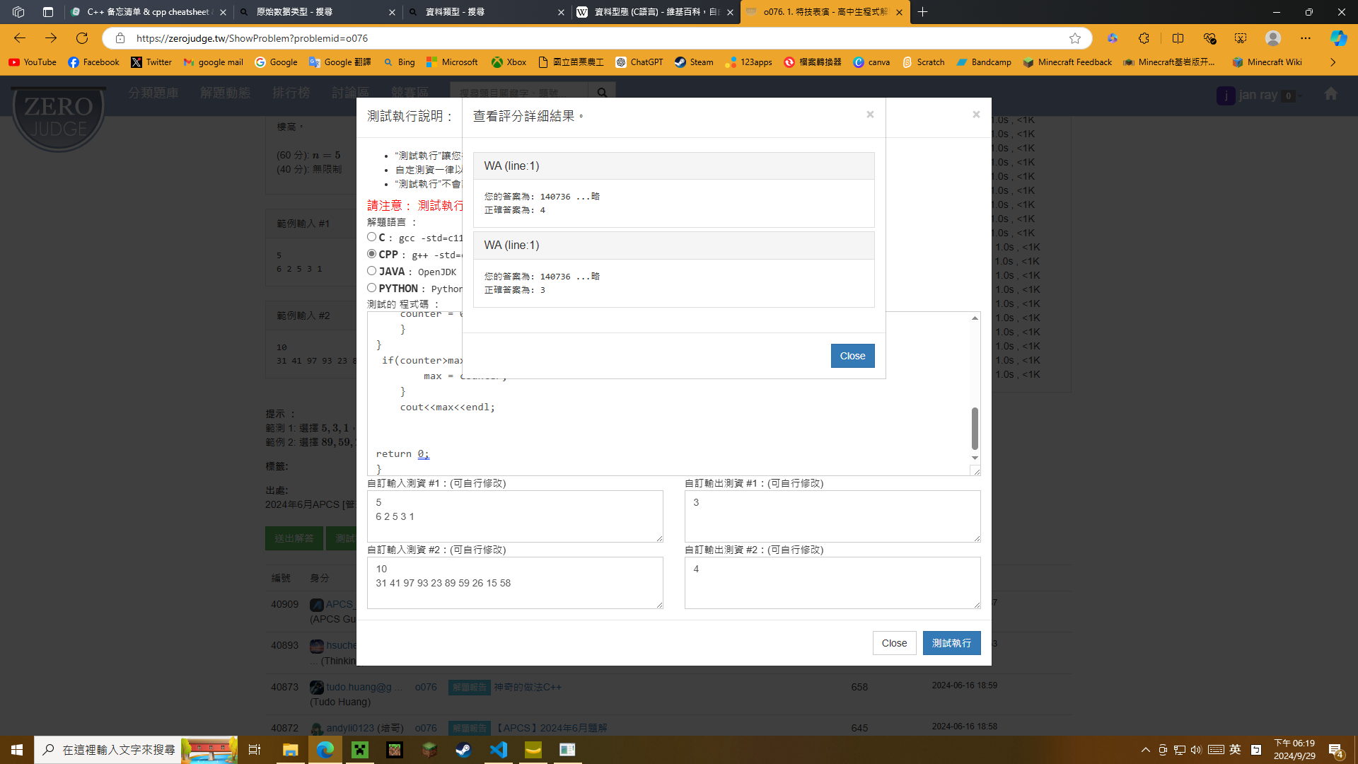Open Copilot icon in browser toolbar
1358x764 pixels.
pyautogui.click(x=1338, y=38)
